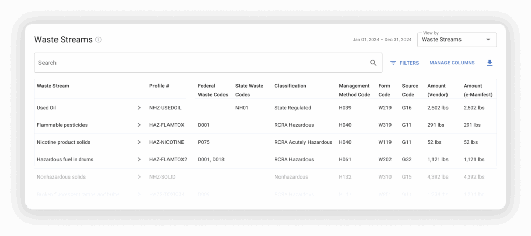This screenshot has width=531, height=236.
Task: Expand Nicotine product solids row chevron
Action: 139,142
